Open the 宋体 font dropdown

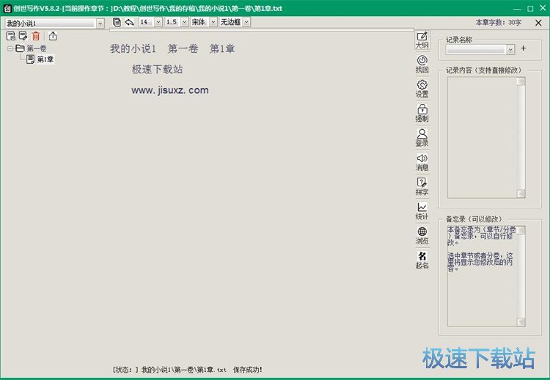pos(213,22)
